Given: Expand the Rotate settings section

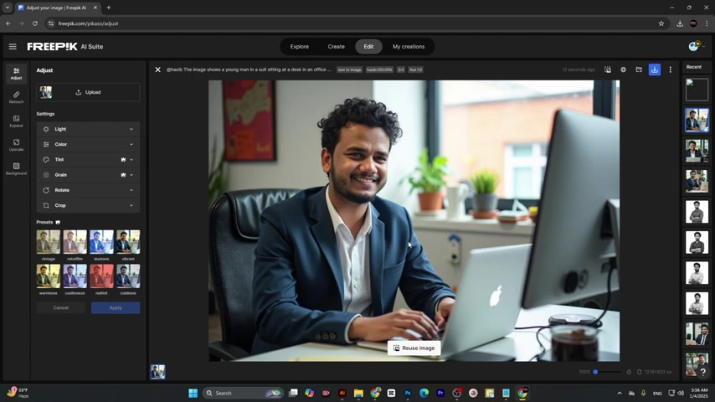Looking at the screenshot, I should coord(88,190).
